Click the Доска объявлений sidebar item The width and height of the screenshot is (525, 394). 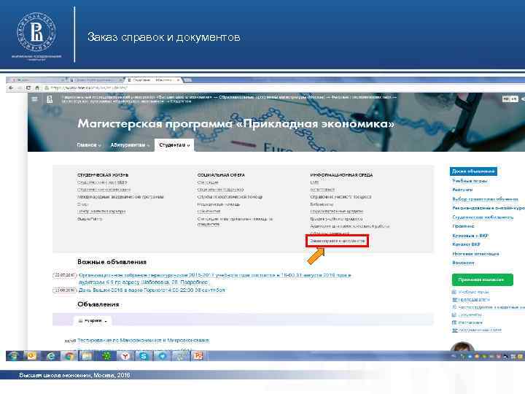[x=473, y=171]
